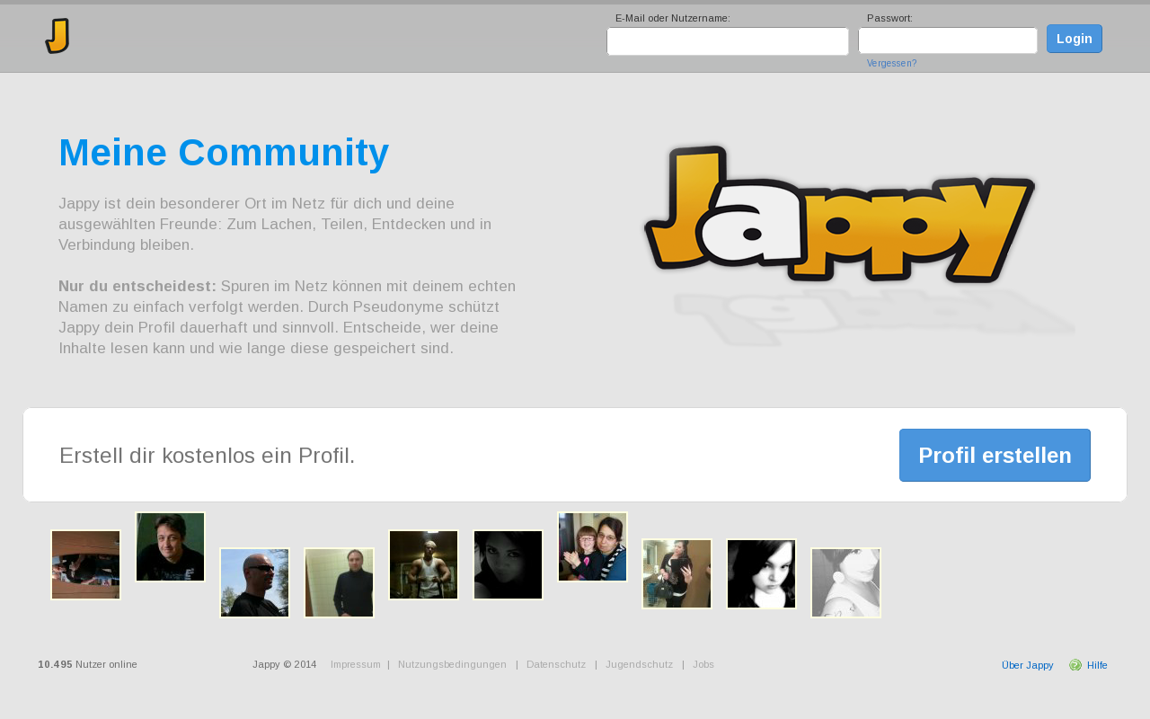This screenshot has width=1150, height=719.
Task: Click the small Jappy J logo icon
Action: click(x=57, y=36)
